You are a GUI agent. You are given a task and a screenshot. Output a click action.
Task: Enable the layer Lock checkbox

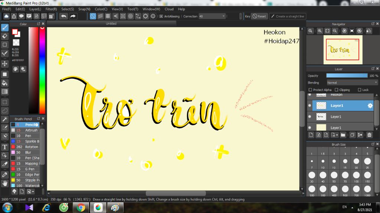[x=359, y=90]
